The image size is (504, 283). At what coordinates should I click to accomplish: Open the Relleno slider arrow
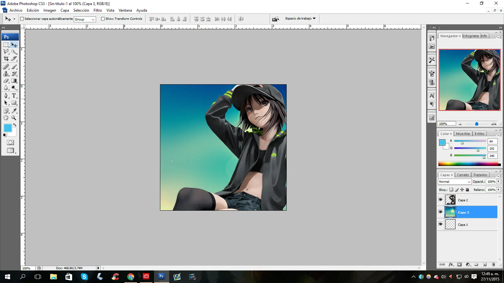coord(499,190)
